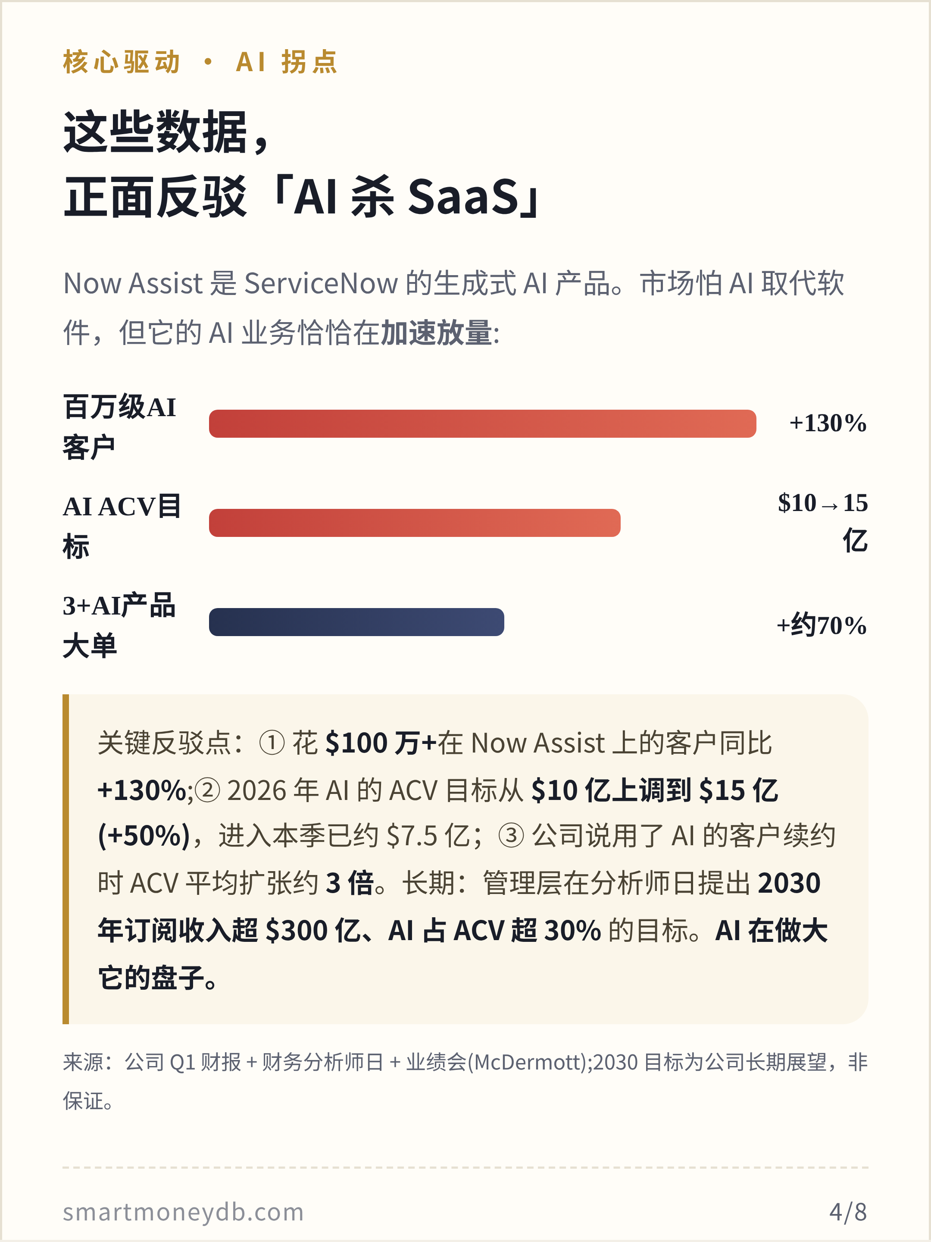Click the circled number ① in callout
This screenshot has height=1242, width=931.
pos(272,743)
